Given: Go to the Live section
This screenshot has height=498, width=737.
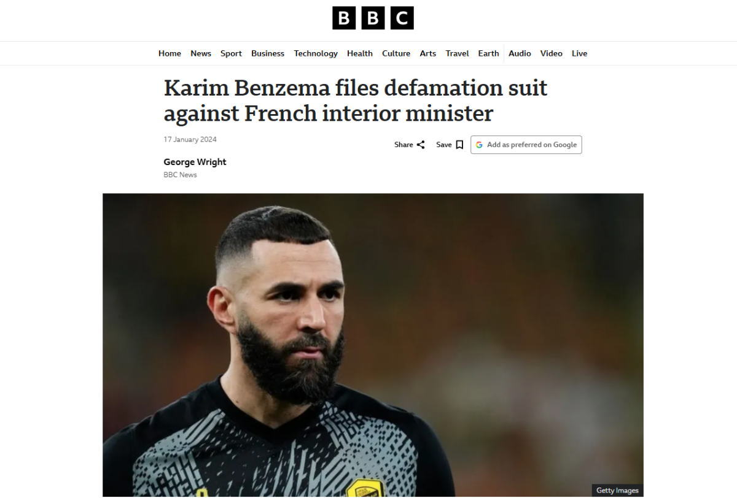Looking at the screenshot, I should [580, 53].
